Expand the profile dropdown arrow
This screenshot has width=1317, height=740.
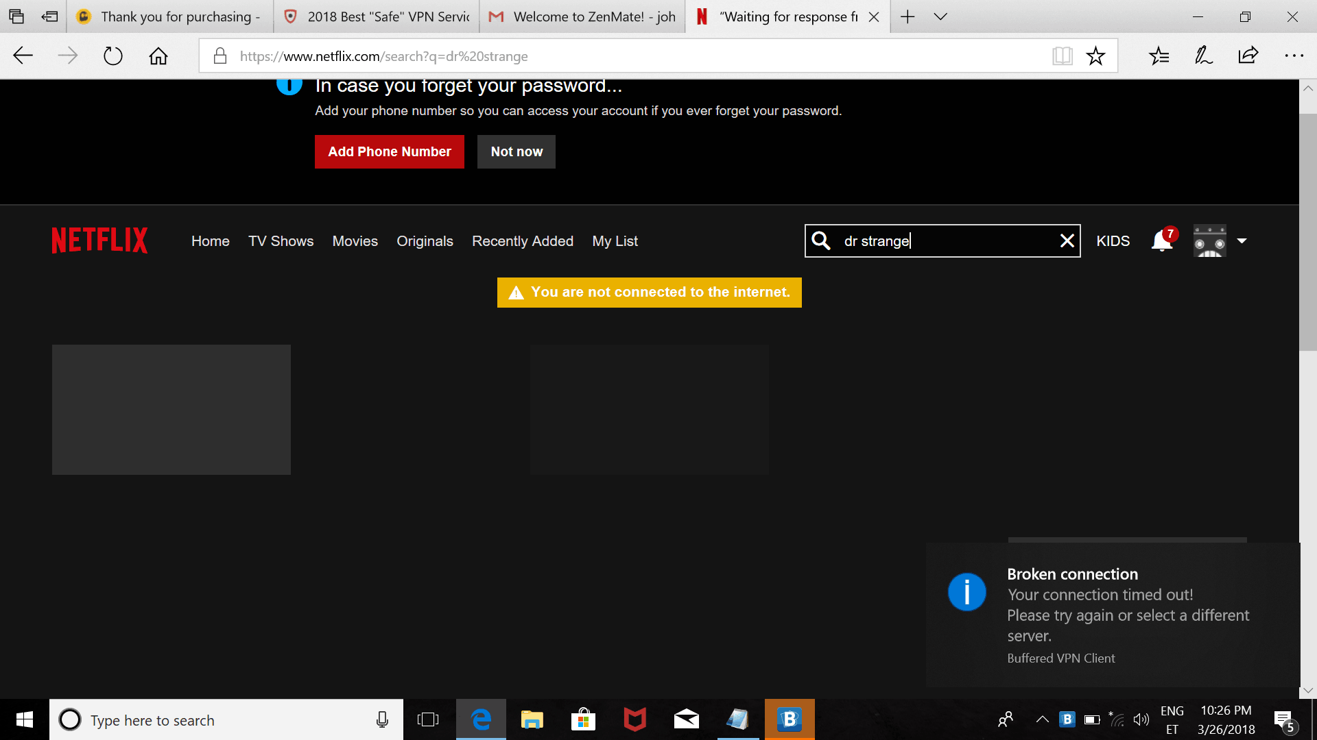(1242, 241)
